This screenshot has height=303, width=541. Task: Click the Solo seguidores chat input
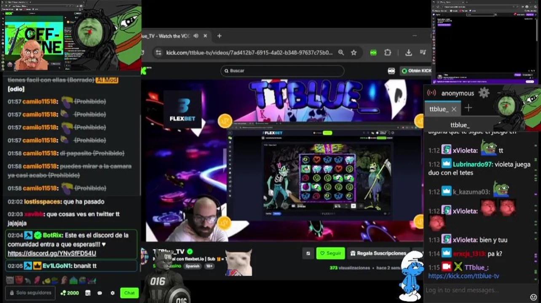point(30,293)
